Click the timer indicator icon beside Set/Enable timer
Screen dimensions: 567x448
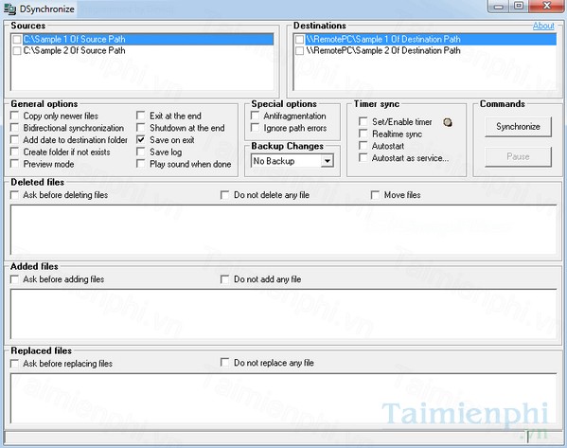coord(448,122)
